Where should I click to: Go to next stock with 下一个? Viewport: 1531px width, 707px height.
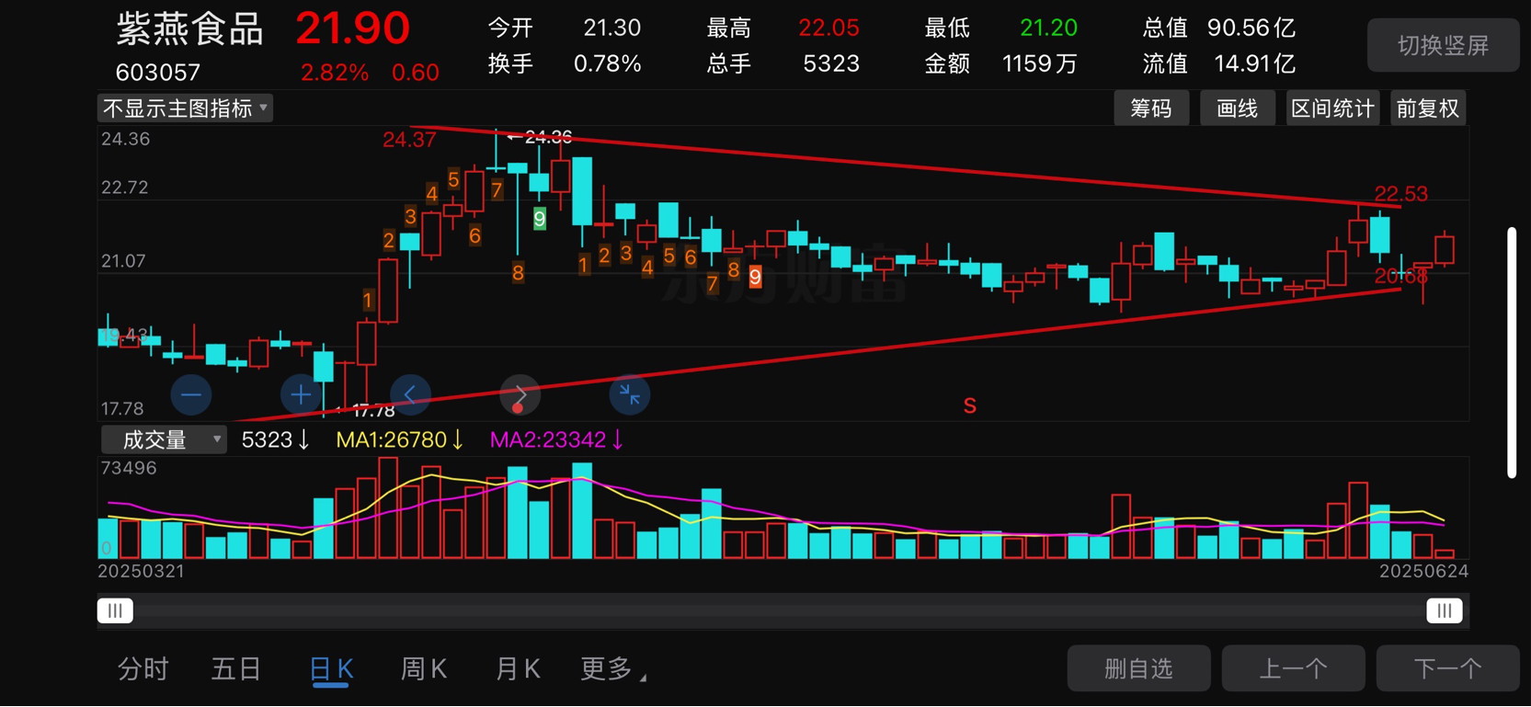click(x=1447, y=668)
